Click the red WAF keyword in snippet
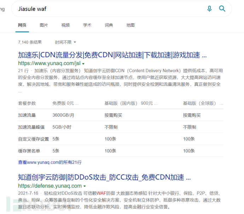The width and height of the screenshot is (244, 214). [101, 193]
